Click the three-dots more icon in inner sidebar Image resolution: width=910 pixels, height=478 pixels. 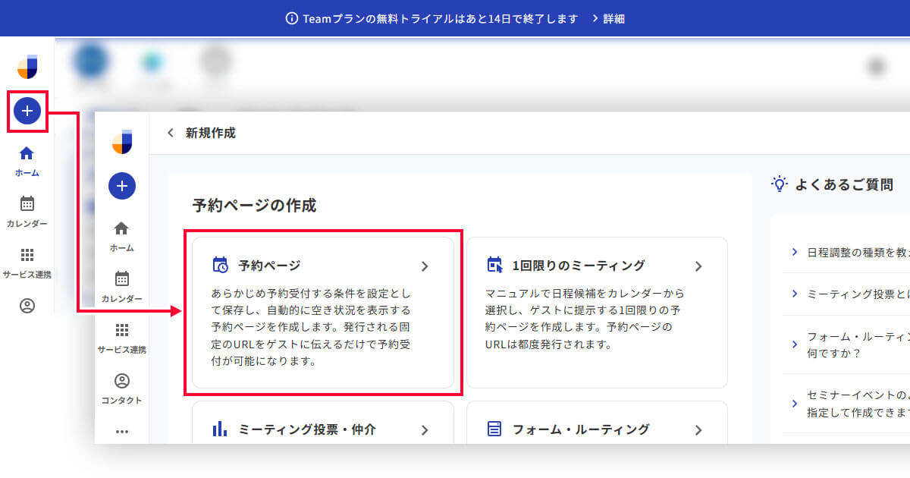121,431
